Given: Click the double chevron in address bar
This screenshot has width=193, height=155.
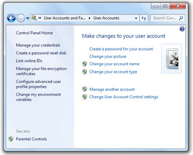Looking at the screenshot, I should 40,18.
